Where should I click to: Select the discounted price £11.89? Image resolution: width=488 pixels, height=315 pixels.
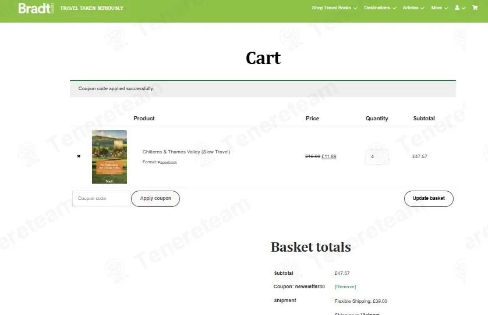328,156
